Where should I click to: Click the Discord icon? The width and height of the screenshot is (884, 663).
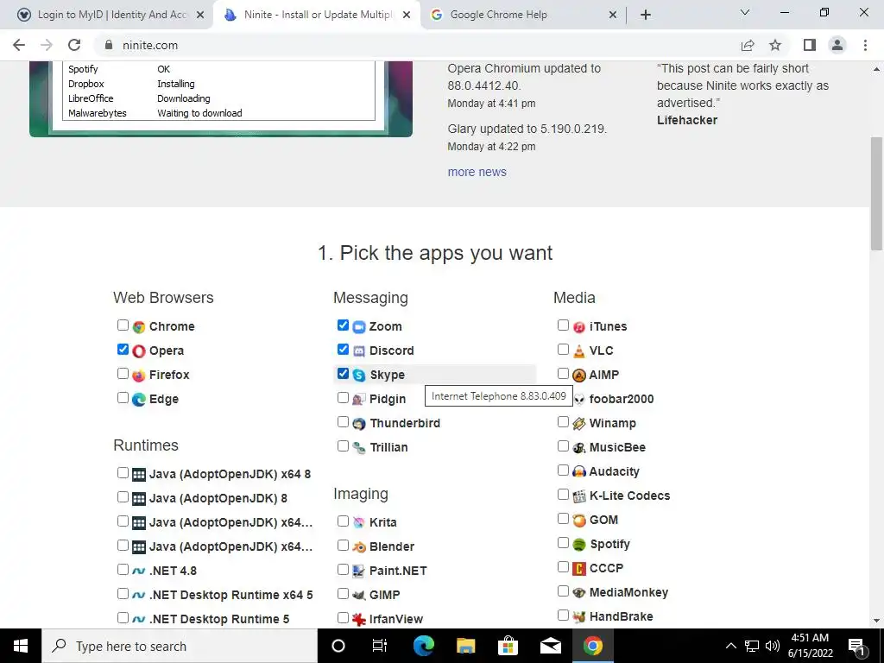pos(359,351)
